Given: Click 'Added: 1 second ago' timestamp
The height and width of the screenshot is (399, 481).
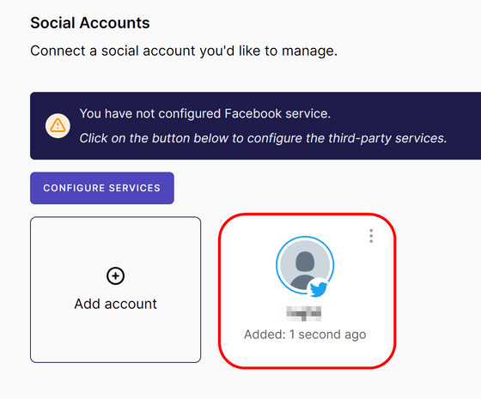Looking at the screenshot, I should [305, 335].
